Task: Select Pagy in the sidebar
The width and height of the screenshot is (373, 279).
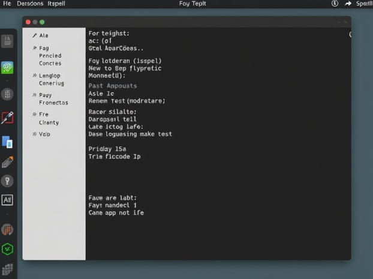Action: tap(45, 95)
